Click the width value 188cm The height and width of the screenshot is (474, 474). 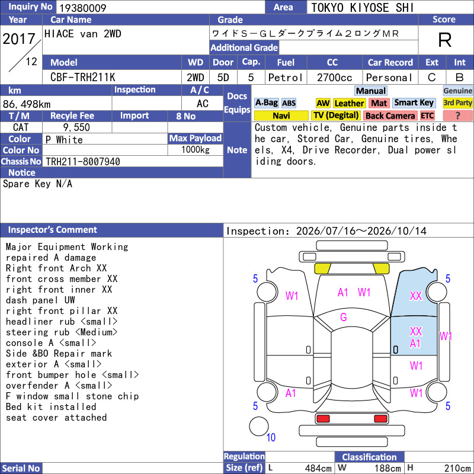[x=387, y=468]
